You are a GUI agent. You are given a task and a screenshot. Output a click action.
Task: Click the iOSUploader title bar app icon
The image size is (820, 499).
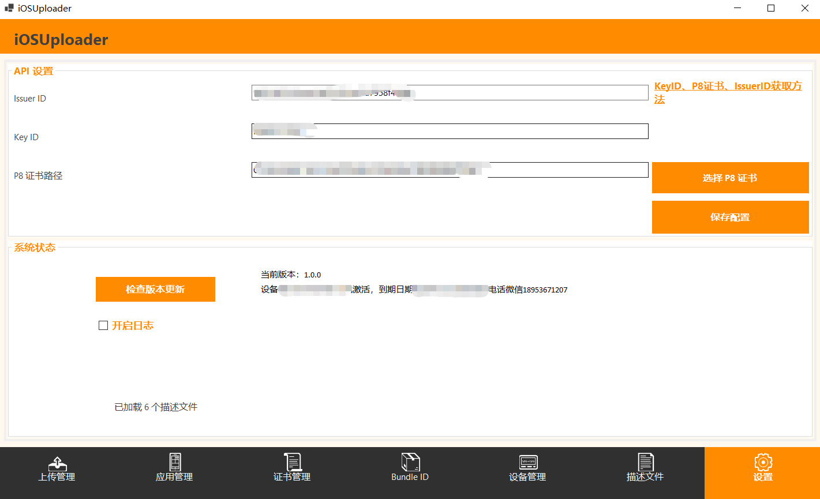click(9, 9)
